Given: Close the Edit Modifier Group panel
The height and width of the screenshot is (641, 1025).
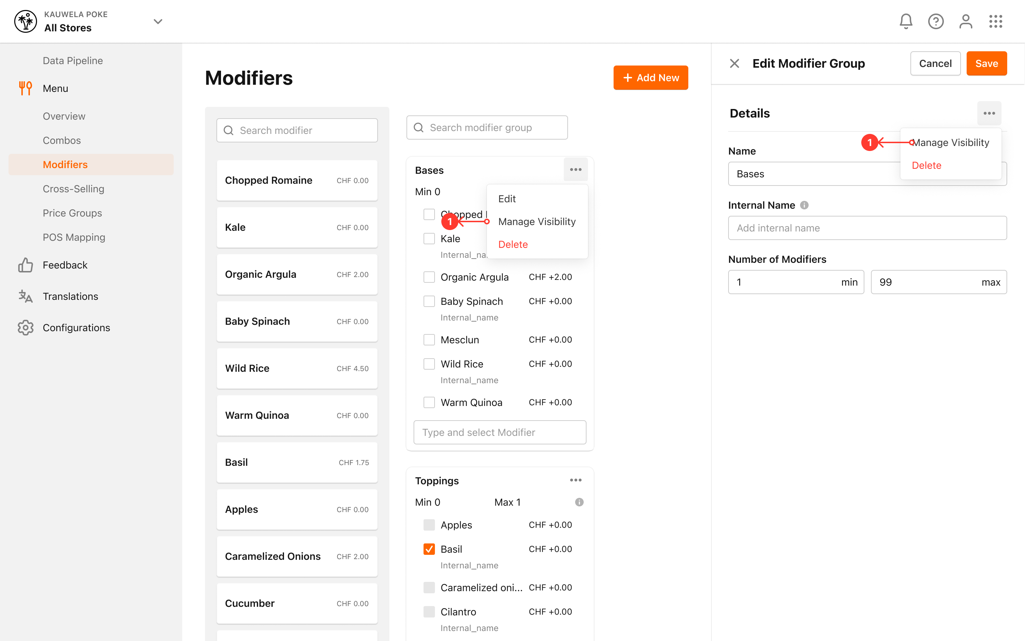Looking at the screenshot, I should click(x=735, y=64).
